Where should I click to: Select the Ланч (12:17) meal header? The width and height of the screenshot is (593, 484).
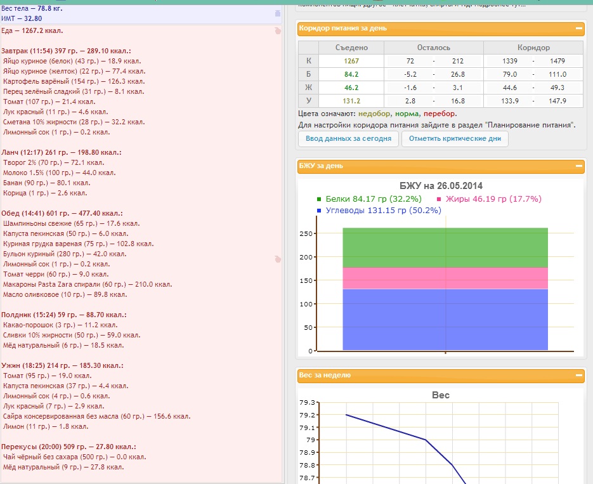point(61,153)
